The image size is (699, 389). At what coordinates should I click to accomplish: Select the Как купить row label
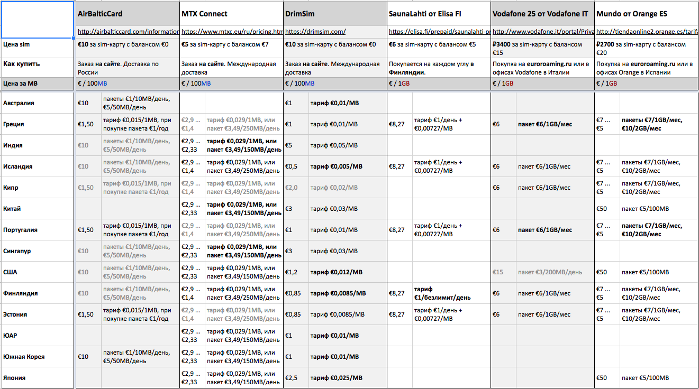37,68
